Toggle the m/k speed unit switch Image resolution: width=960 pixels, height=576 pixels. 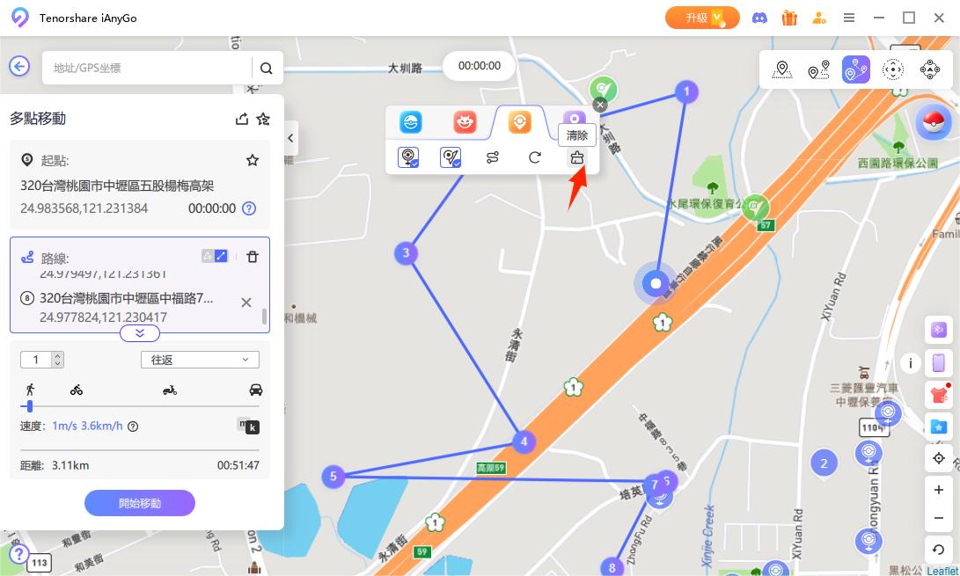(248, 427)
